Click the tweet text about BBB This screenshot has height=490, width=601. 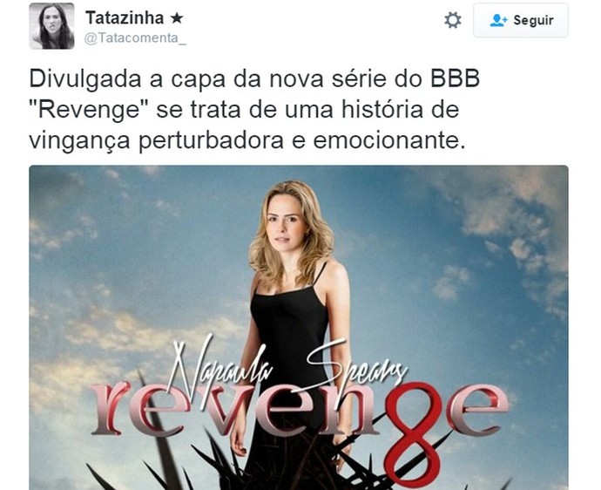pyautogui.click(x=254, y=110)
